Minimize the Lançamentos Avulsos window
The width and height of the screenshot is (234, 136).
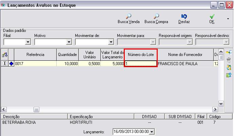[x=214, y=5]
